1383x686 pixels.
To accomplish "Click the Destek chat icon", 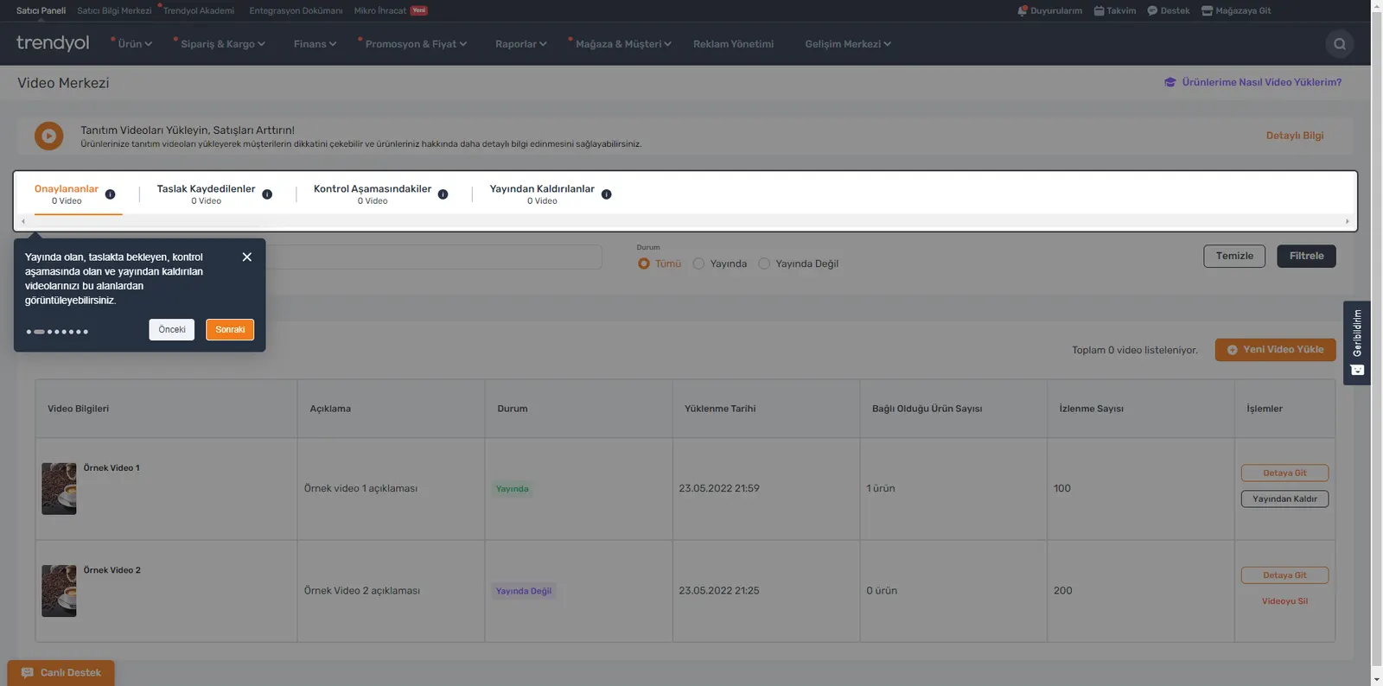I will tap(1152, 11).
